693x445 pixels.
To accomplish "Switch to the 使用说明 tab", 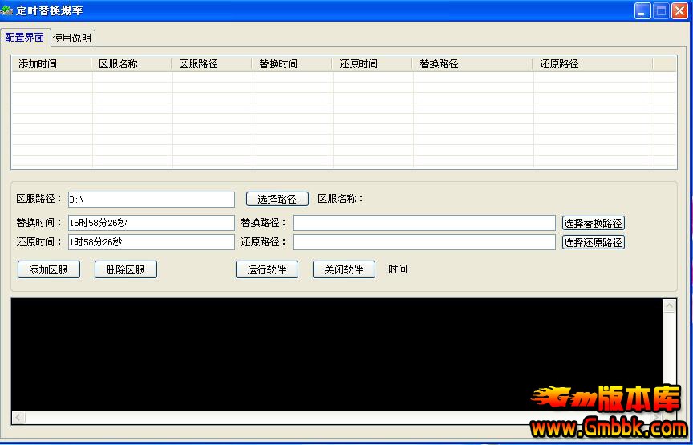I will pyautogui.click(x=72, y=38).
